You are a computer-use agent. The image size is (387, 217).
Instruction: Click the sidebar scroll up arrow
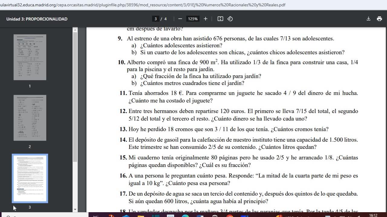pos(75,30)
